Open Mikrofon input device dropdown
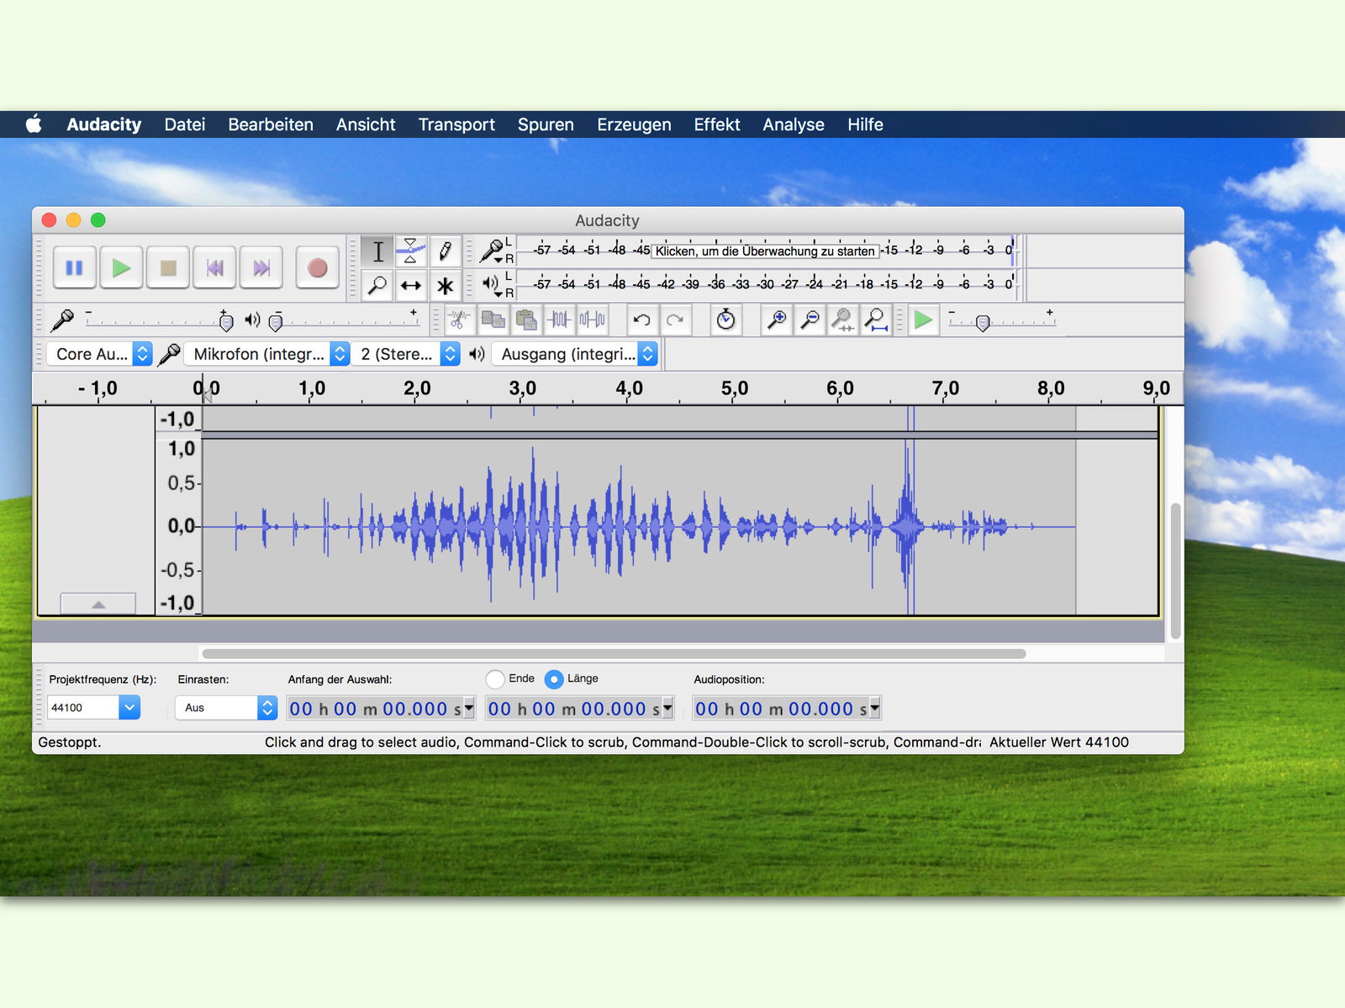 266,354
